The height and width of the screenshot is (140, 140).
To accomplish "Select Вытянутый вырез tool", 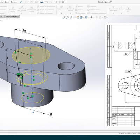I will (x=13, y=9).
